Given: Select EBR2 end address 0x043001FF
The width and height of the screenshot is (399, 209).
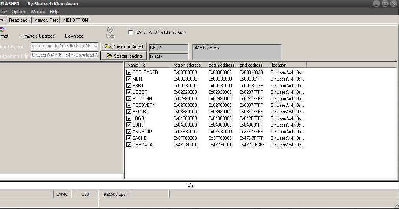Looking at the screenshot, I should (251, 125).
